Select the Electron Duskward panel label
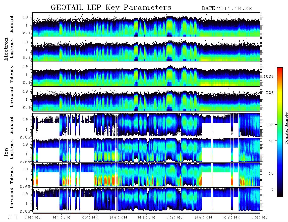This screenshot has width=288, height=222. pyautogui.click(x=12, y=48)
